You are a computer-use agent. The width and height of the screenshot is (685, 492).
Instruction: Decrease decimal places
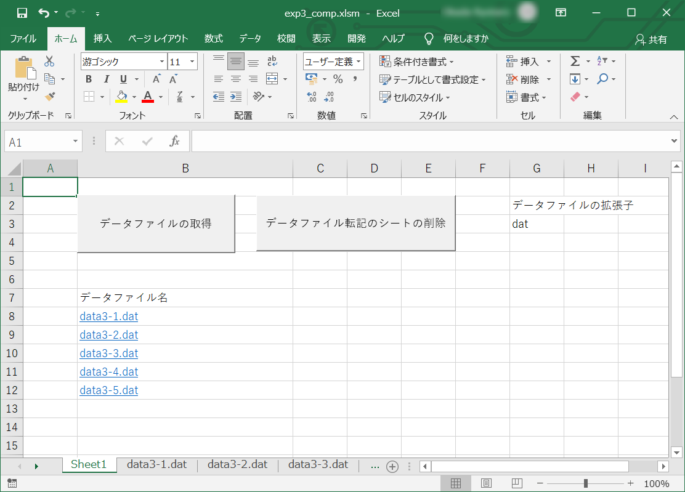(x=329, y=97)
